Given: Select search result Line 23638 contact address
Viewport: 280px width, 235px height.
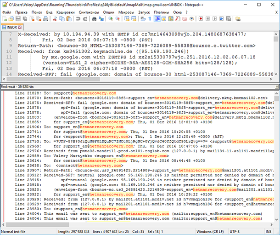Looking at the screenshot, I should 69,166.
